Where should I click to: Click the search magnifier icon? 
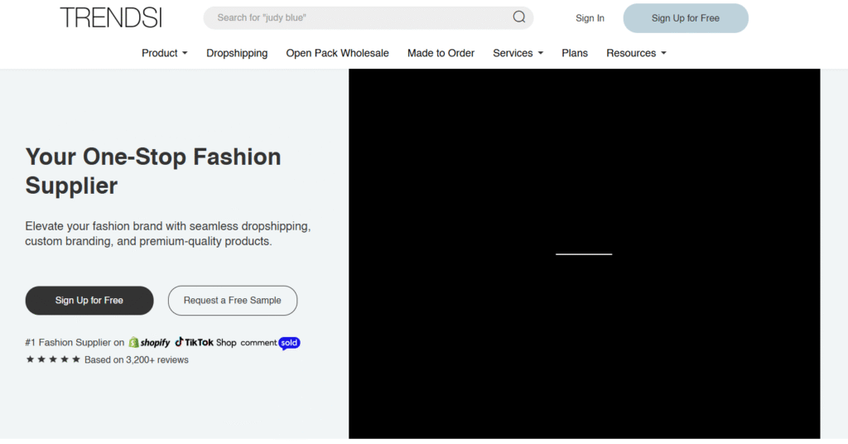(x=519, y=17)
